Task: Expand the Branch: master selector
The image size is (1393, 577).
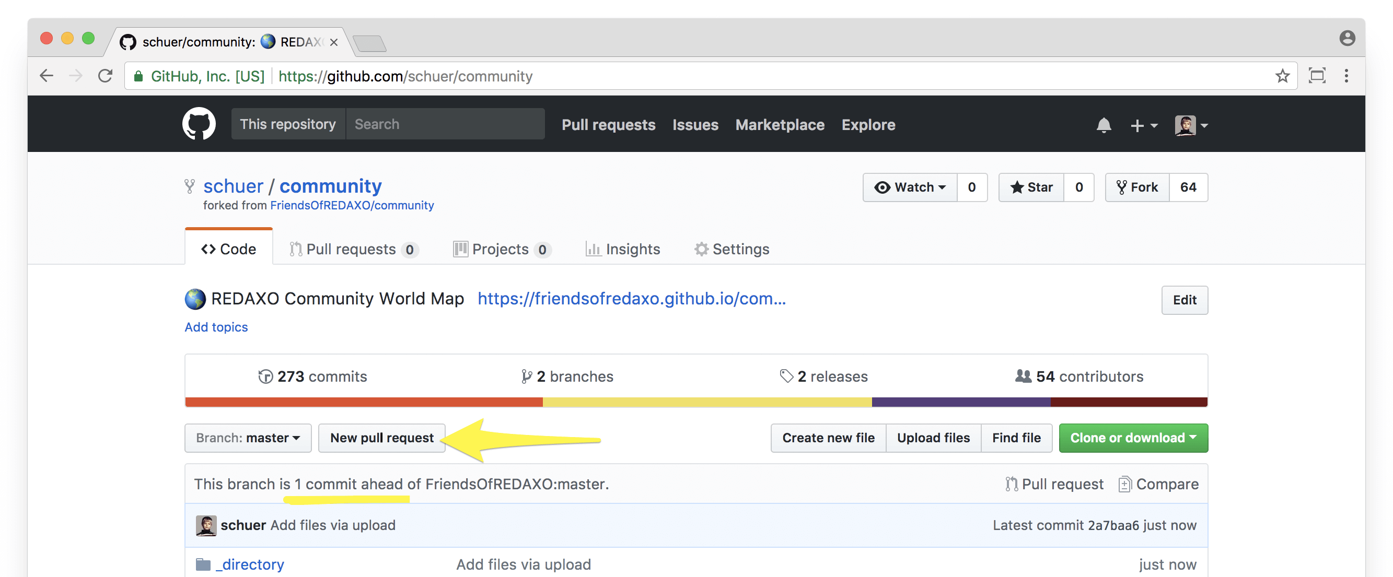Action: tap(248, 438)
